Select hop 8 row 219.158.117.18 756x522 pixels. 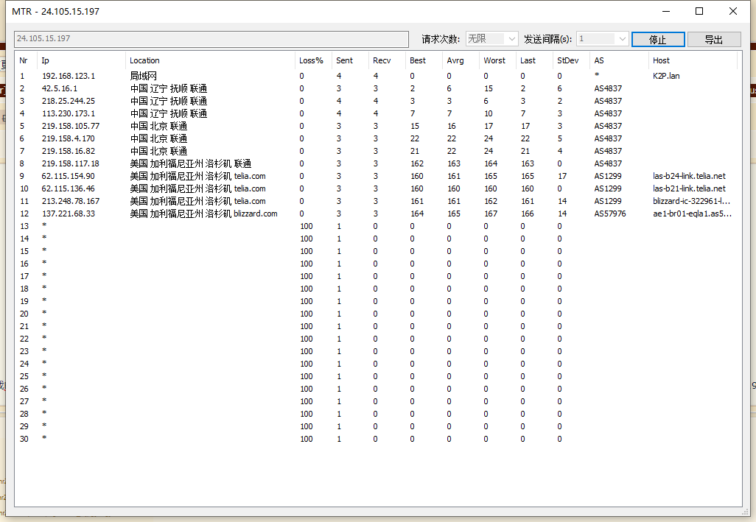click(x=71, y=163)
